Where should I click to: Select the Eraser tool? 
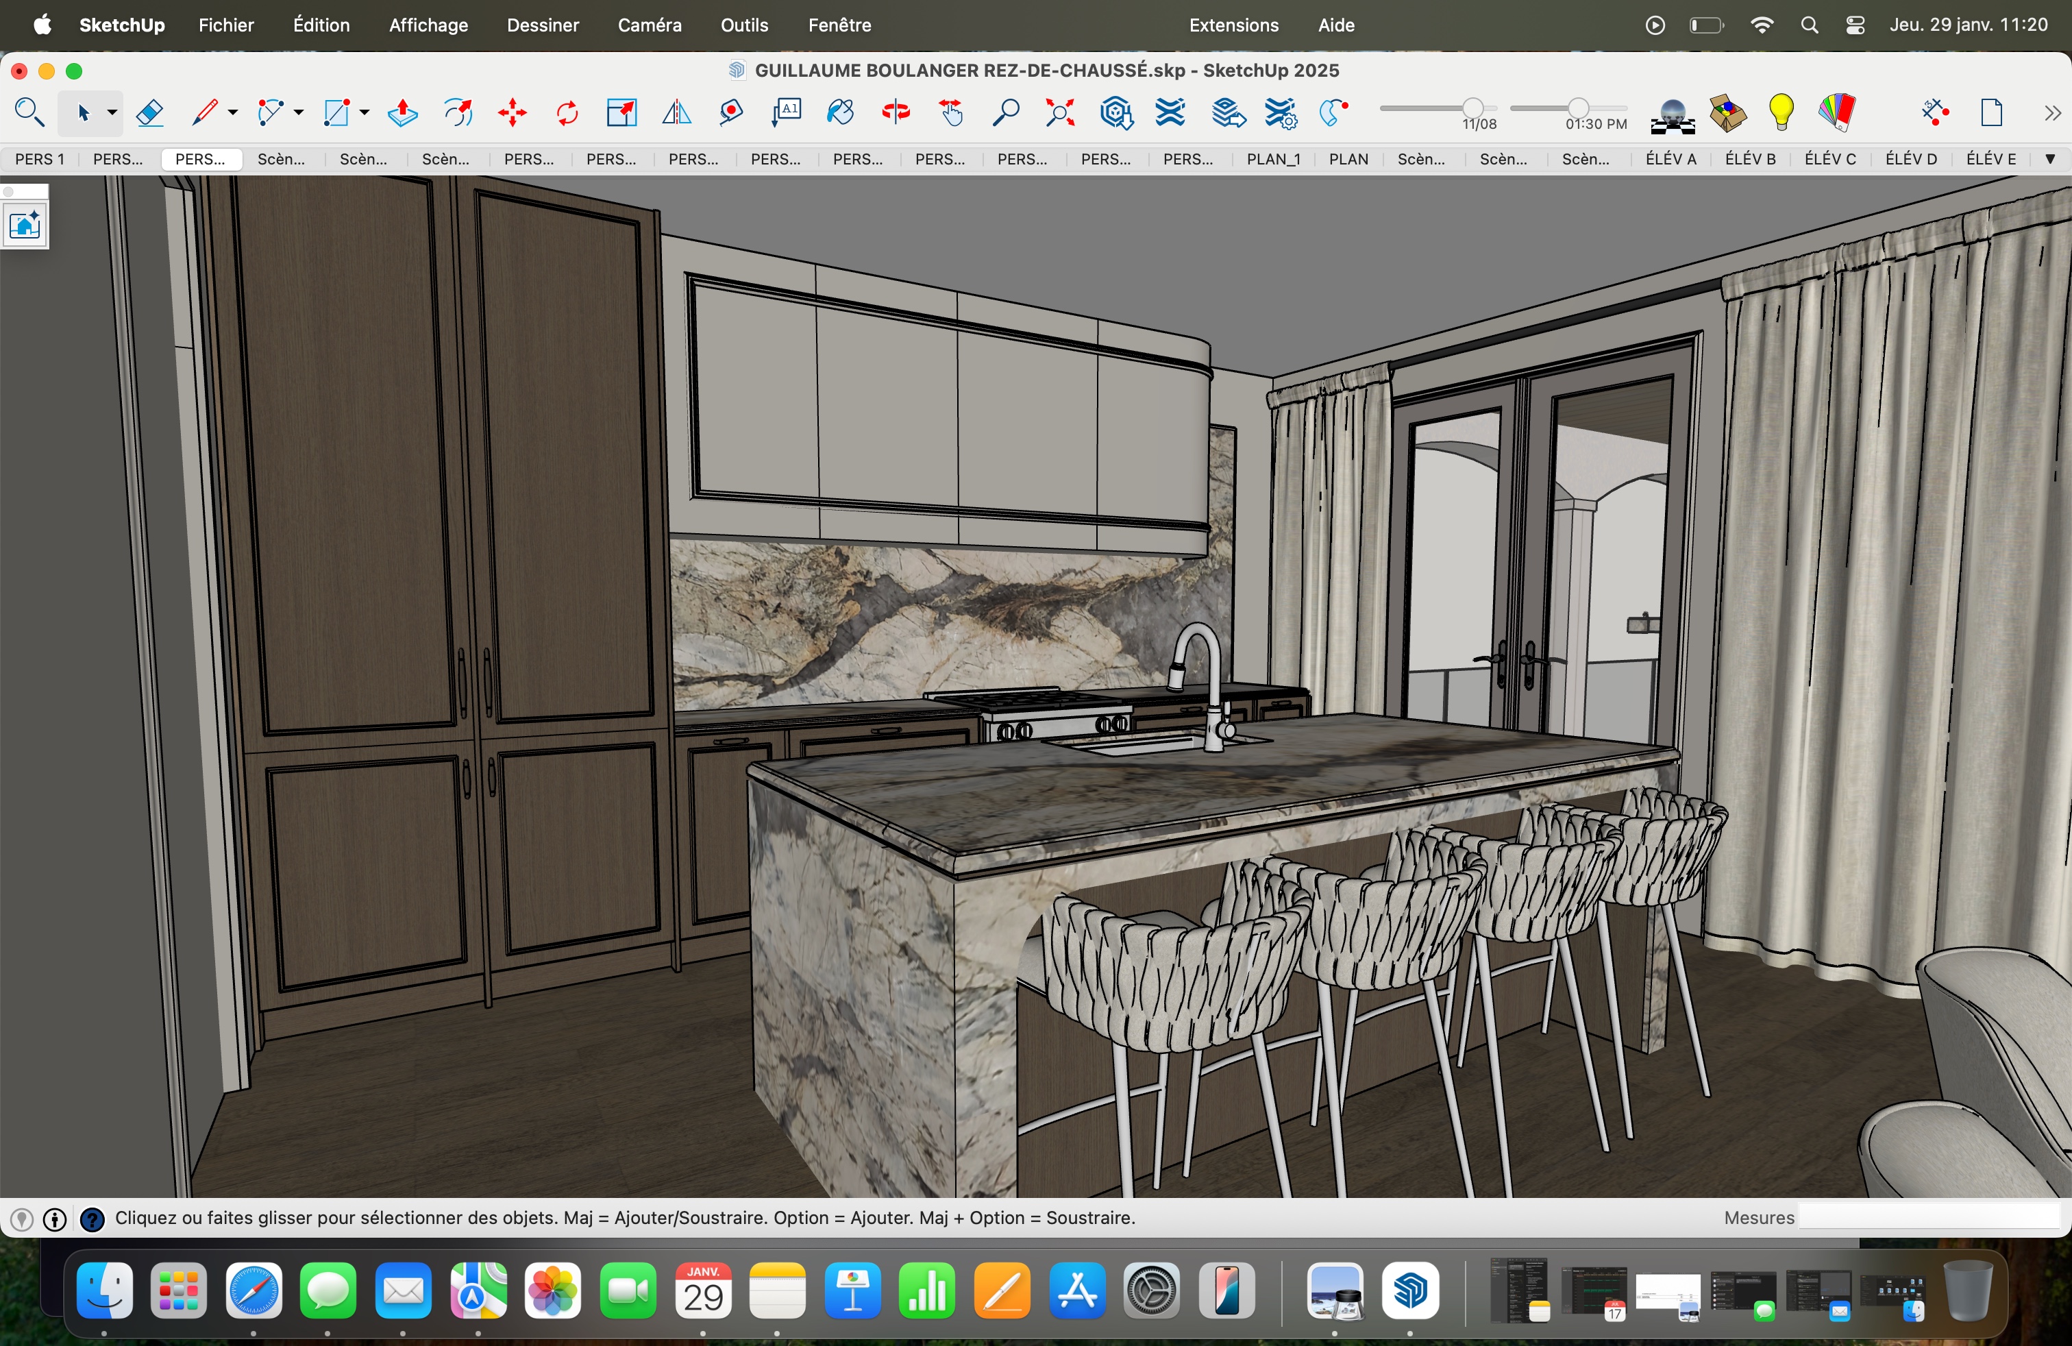pos(150,113)
